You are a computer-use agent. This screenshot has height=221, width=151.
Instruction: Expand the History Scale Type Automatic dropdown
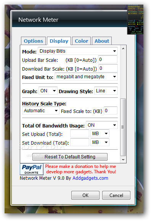coord(41,111)
